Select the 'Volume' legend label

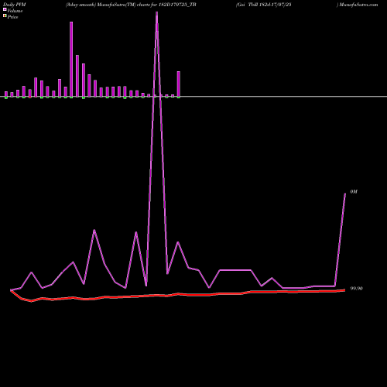click(x=15, y=11)
